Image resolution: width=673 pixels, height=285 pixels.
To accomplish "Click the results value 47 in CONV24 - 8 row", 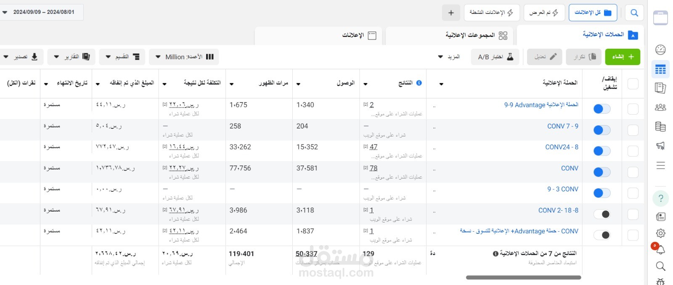I will (374, 147).
